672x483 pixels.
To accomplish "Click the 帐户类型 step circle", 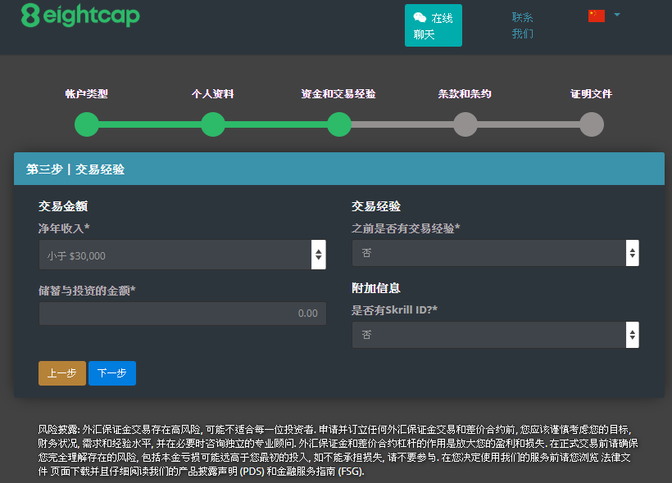I will [87, 124].
